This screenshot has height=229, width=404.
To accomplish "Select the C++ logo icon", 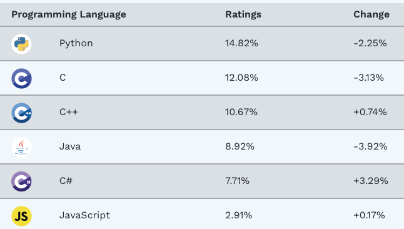I will (x=21, y=113).
